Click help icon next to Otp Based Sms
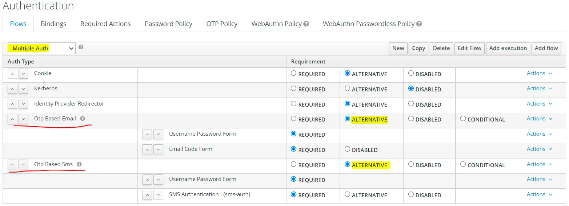 coord(79,164)
